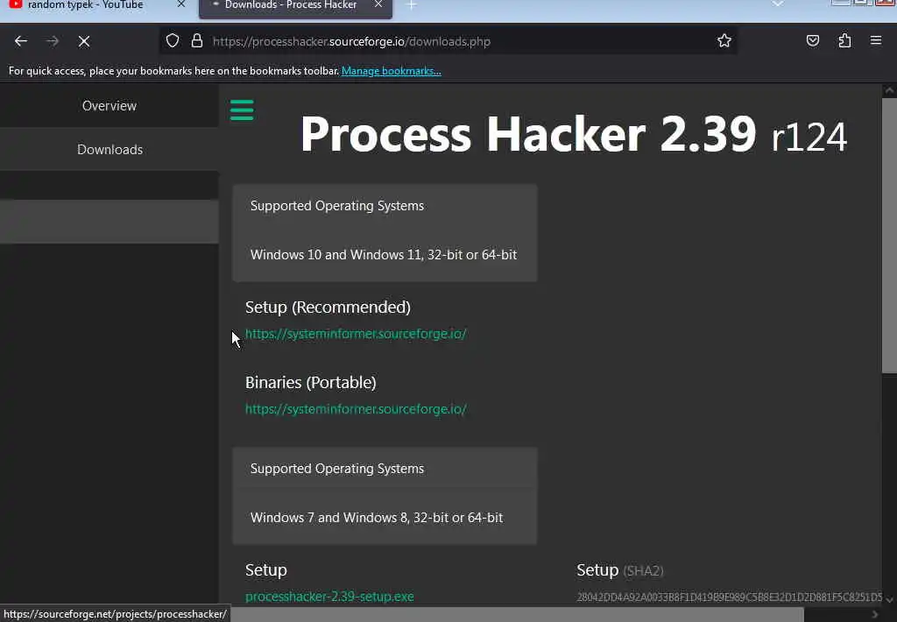Click the Setup (Recommended) heading
This screenshot has height=622, width=897.
tap(328, 307)
